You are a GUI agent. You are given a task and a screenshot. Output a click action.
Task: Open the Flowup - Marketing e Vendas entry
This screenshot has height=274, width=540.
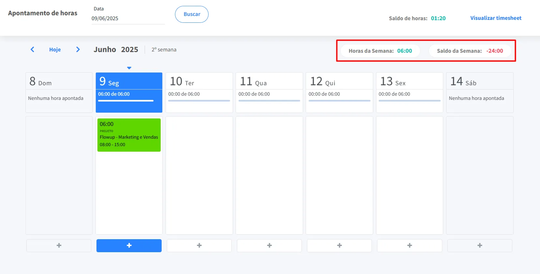point(129,135)
